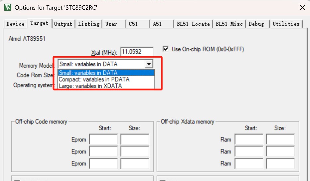
Task: Open the A51 tab
Action: tap(162, 24)
